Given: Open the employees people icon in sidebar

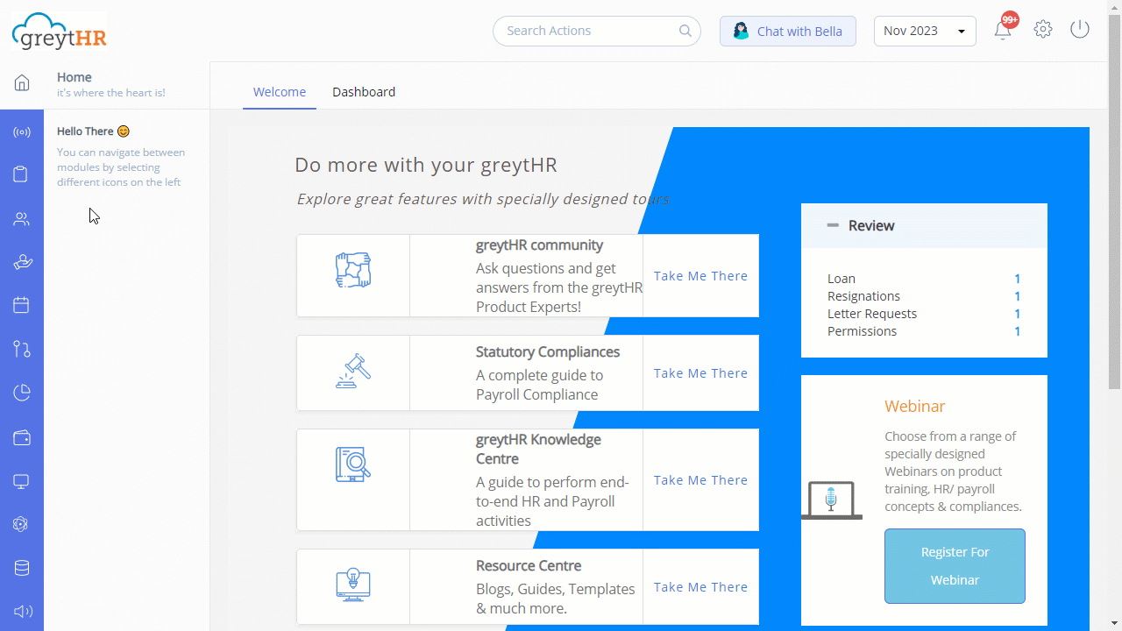Looking at the screenshot, I should [22, 219].
